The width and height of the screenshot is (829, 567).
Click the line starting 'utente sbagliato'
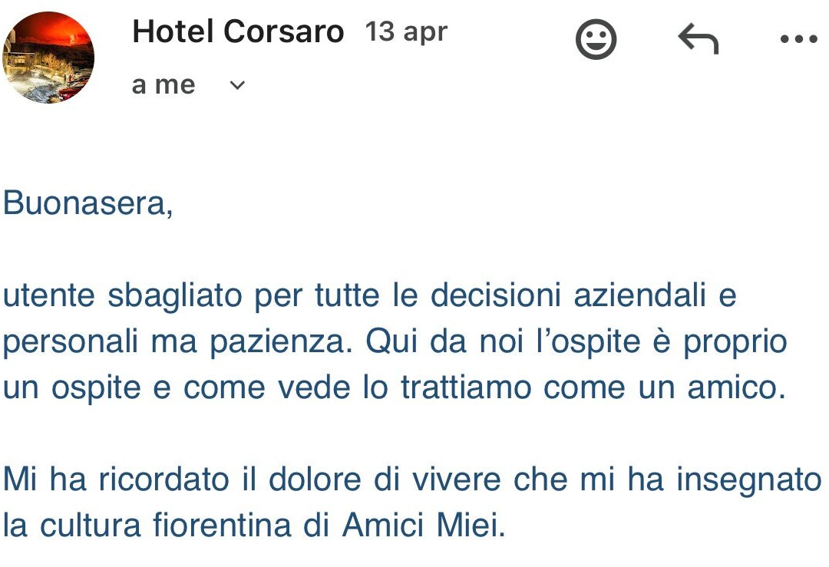(368, 296)
